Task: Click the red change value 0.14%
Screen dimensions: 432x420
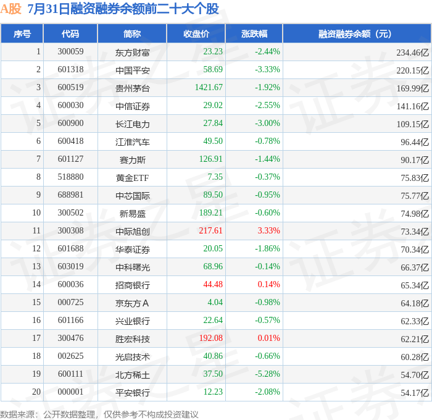Action: pyautogui.click(x=268, y=285)
